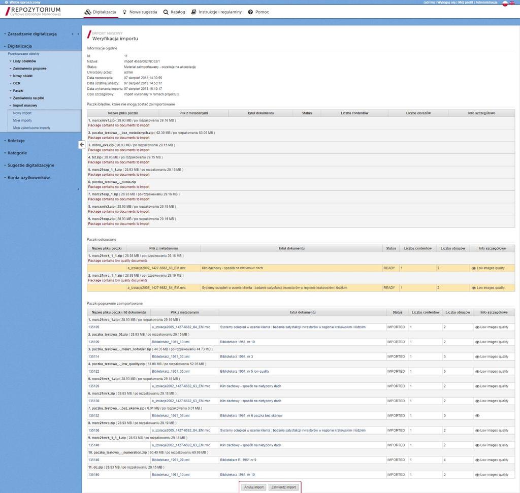Expand Zamówienia grupowe in sidebar
Viewport: 520px width, 493px height.
tap(29, 69)
